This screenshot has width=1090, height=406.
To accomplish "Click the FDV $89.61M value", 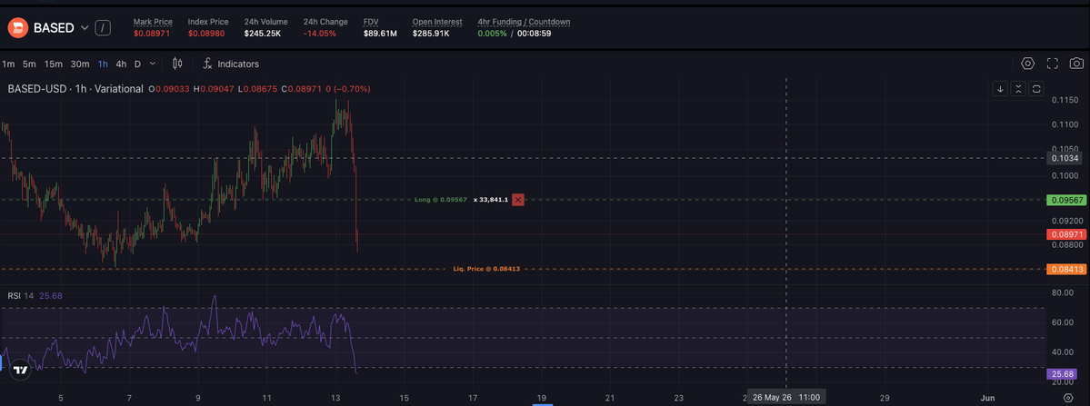I will (x=380, y=34).
